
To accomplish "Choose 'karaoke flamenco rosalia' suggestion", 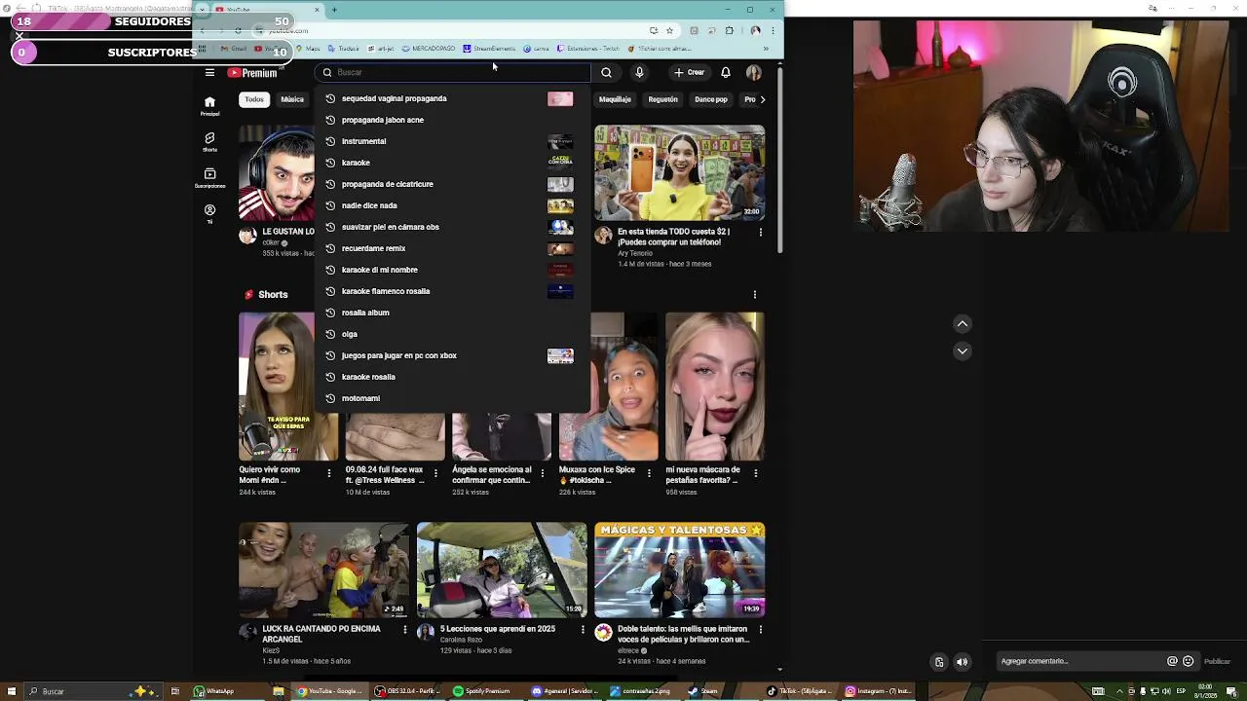I will [452, 291].
